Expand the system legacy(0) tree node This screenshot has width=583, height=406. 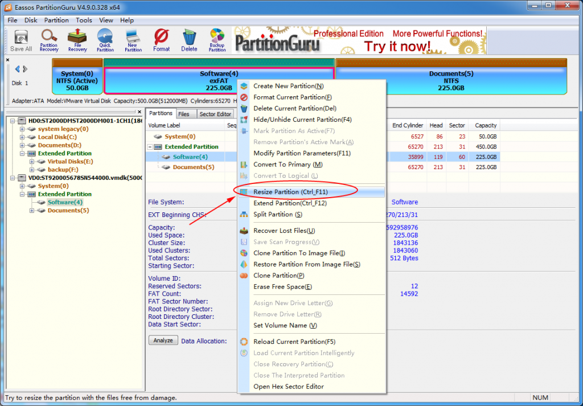[x=22, y=129]
